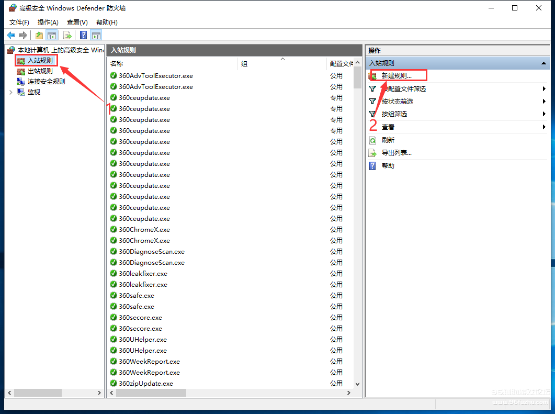This screenshot has width=555, height=414.
Task: Click the 帮助 question mark icon
Action: [373, 166]
